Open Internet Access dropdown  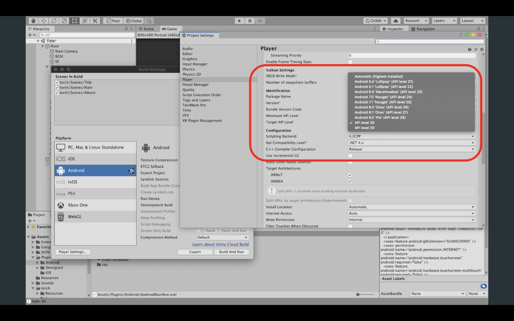pos(412,213)
